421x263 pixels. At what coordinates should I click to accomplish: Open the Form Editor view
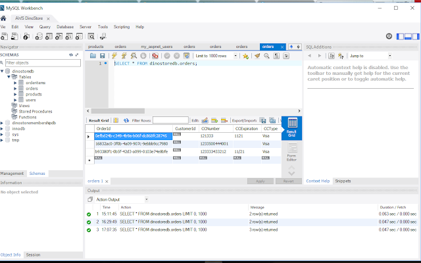click(x=291, y=152)
